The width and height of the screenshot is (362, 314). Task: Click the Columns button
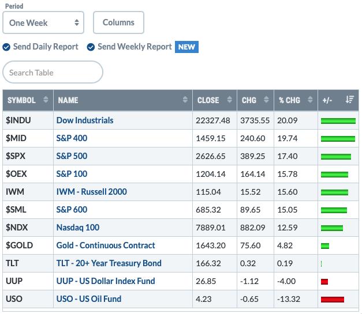(118, 22)
